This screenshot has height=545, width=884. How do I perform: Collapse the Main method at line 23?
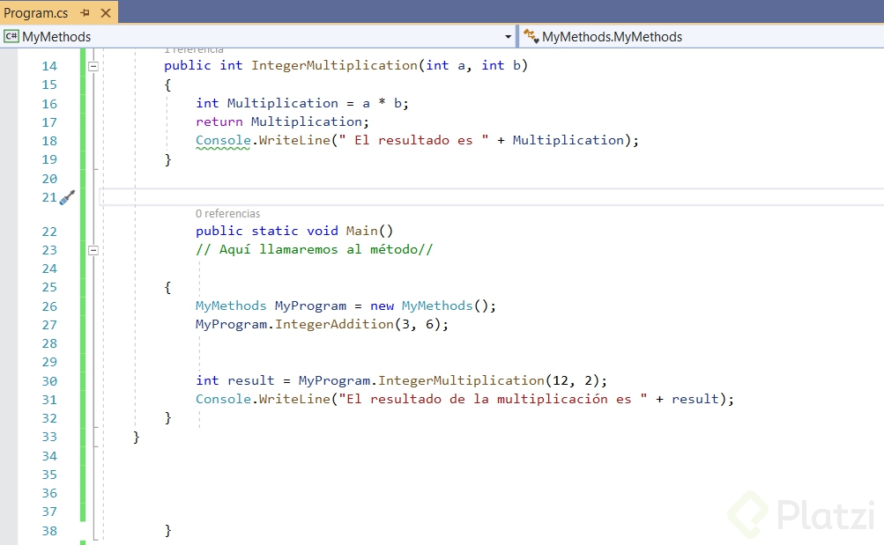(x=93, y=250)
